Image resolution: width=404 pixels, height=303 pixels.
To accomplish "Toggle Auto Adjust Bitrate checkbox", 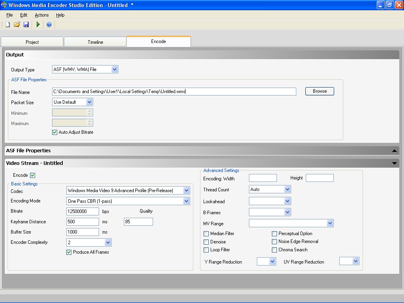I will [54, 133].
